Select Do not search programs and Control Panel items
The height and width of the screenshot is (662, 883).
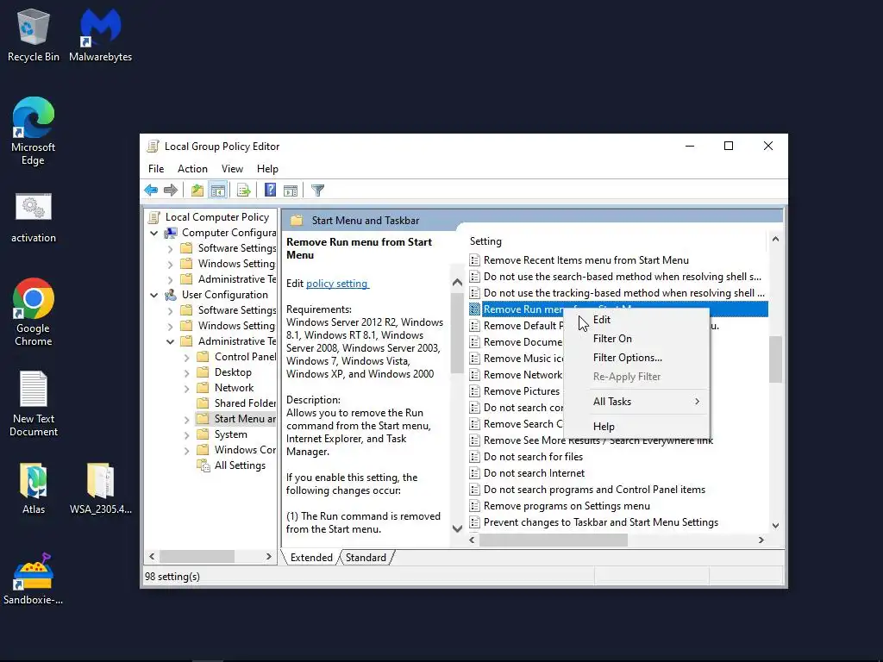click(x=594, y=490)
